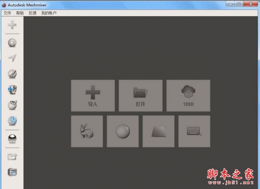Close the Autodesk Meshmixer window
The width and height of the screenshot is (260, 189).
tap(250, 4)
